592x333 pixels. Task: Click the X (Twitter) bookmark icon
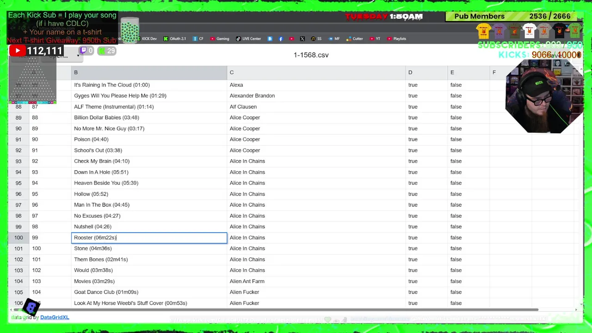302,39
